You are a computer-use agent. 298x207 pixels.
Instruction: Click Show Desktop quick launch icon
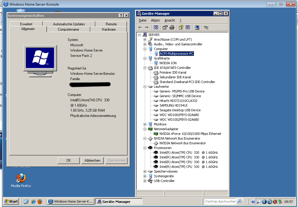point(26,201)
